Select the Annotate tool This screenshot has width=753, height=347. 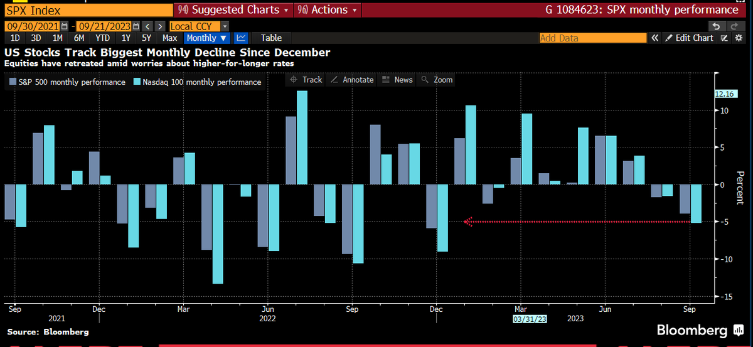pos(351,80)
